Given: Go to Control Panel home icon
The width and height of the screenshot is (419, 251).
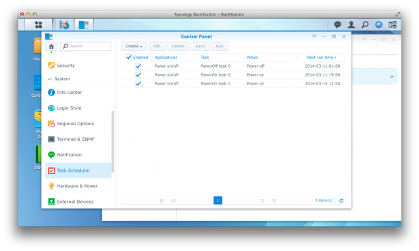Looking at the screenshot, I should click(51, 46).
